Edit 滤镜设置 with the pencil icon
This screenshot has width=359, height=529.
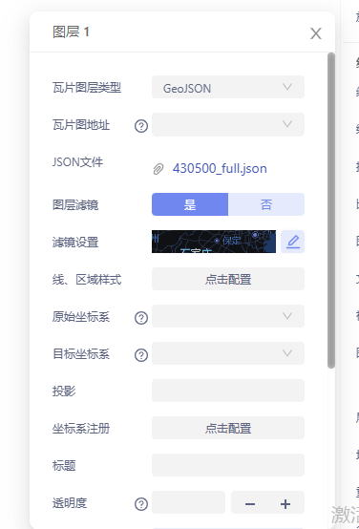click(292, 242)
